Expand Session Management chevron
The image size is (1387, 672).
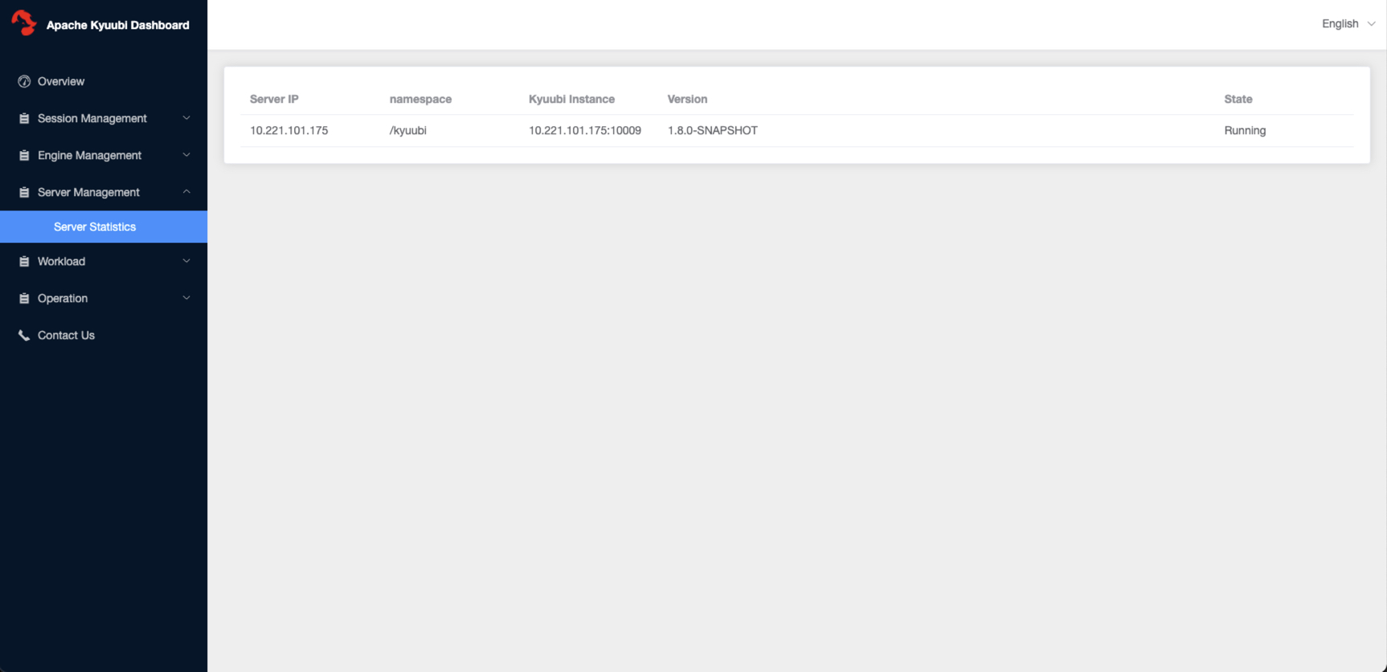point(186,118)
